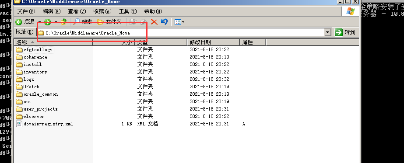Open the 工具(T) menu
404x163 pixels.
pos(128,11)
